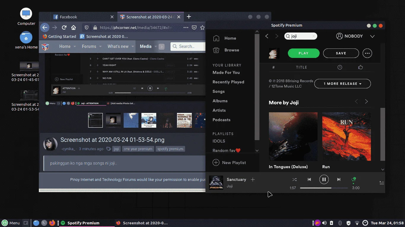Open phcorner Search box
The image size is (405, 227).
pos(188,46)
